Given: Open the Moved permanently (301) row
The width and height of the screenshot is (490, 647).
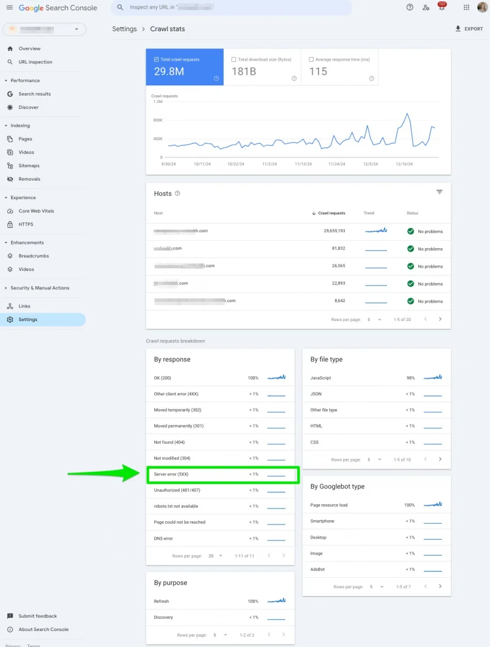Looking at the screenshot, I should coord(221,426).
